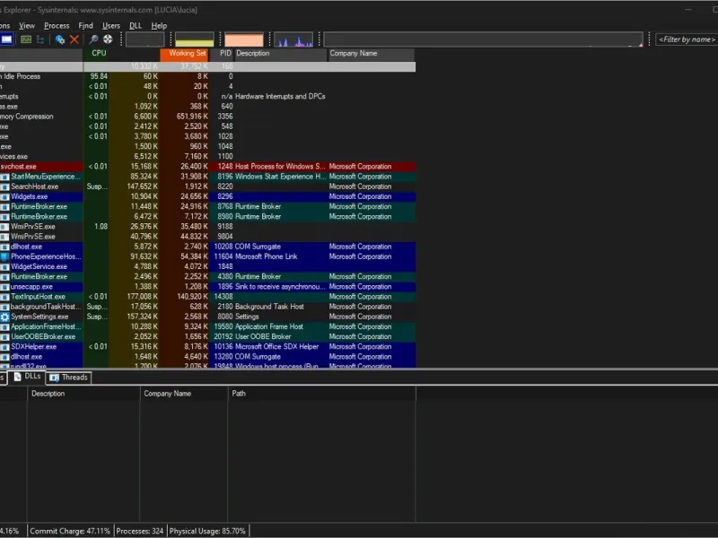Sort lower pane by Company Name column

[x=184, y=394]
